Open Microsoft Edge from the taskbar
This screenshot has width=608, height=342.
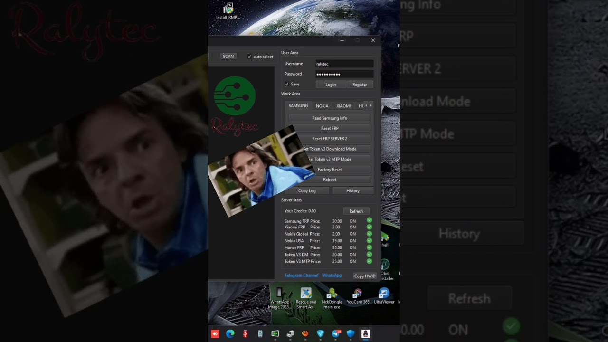tap(230, 334)
